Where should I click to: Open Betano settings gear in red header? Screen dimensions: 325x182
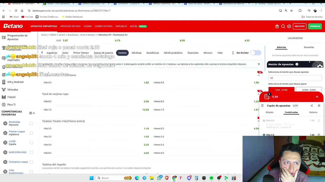[289, 26]
